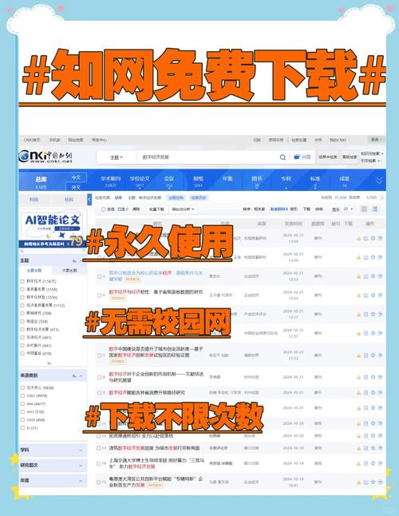Open the AI智能论文 banner
Viewport: 399px width, 516px height.
pos(53,229)
